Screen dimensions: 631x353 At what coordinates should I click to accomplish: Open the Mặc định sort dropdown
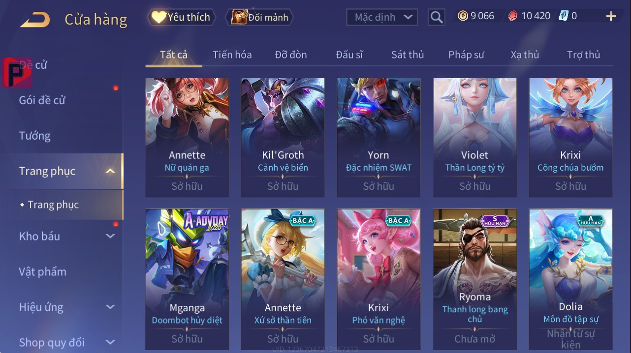(382, 17)
